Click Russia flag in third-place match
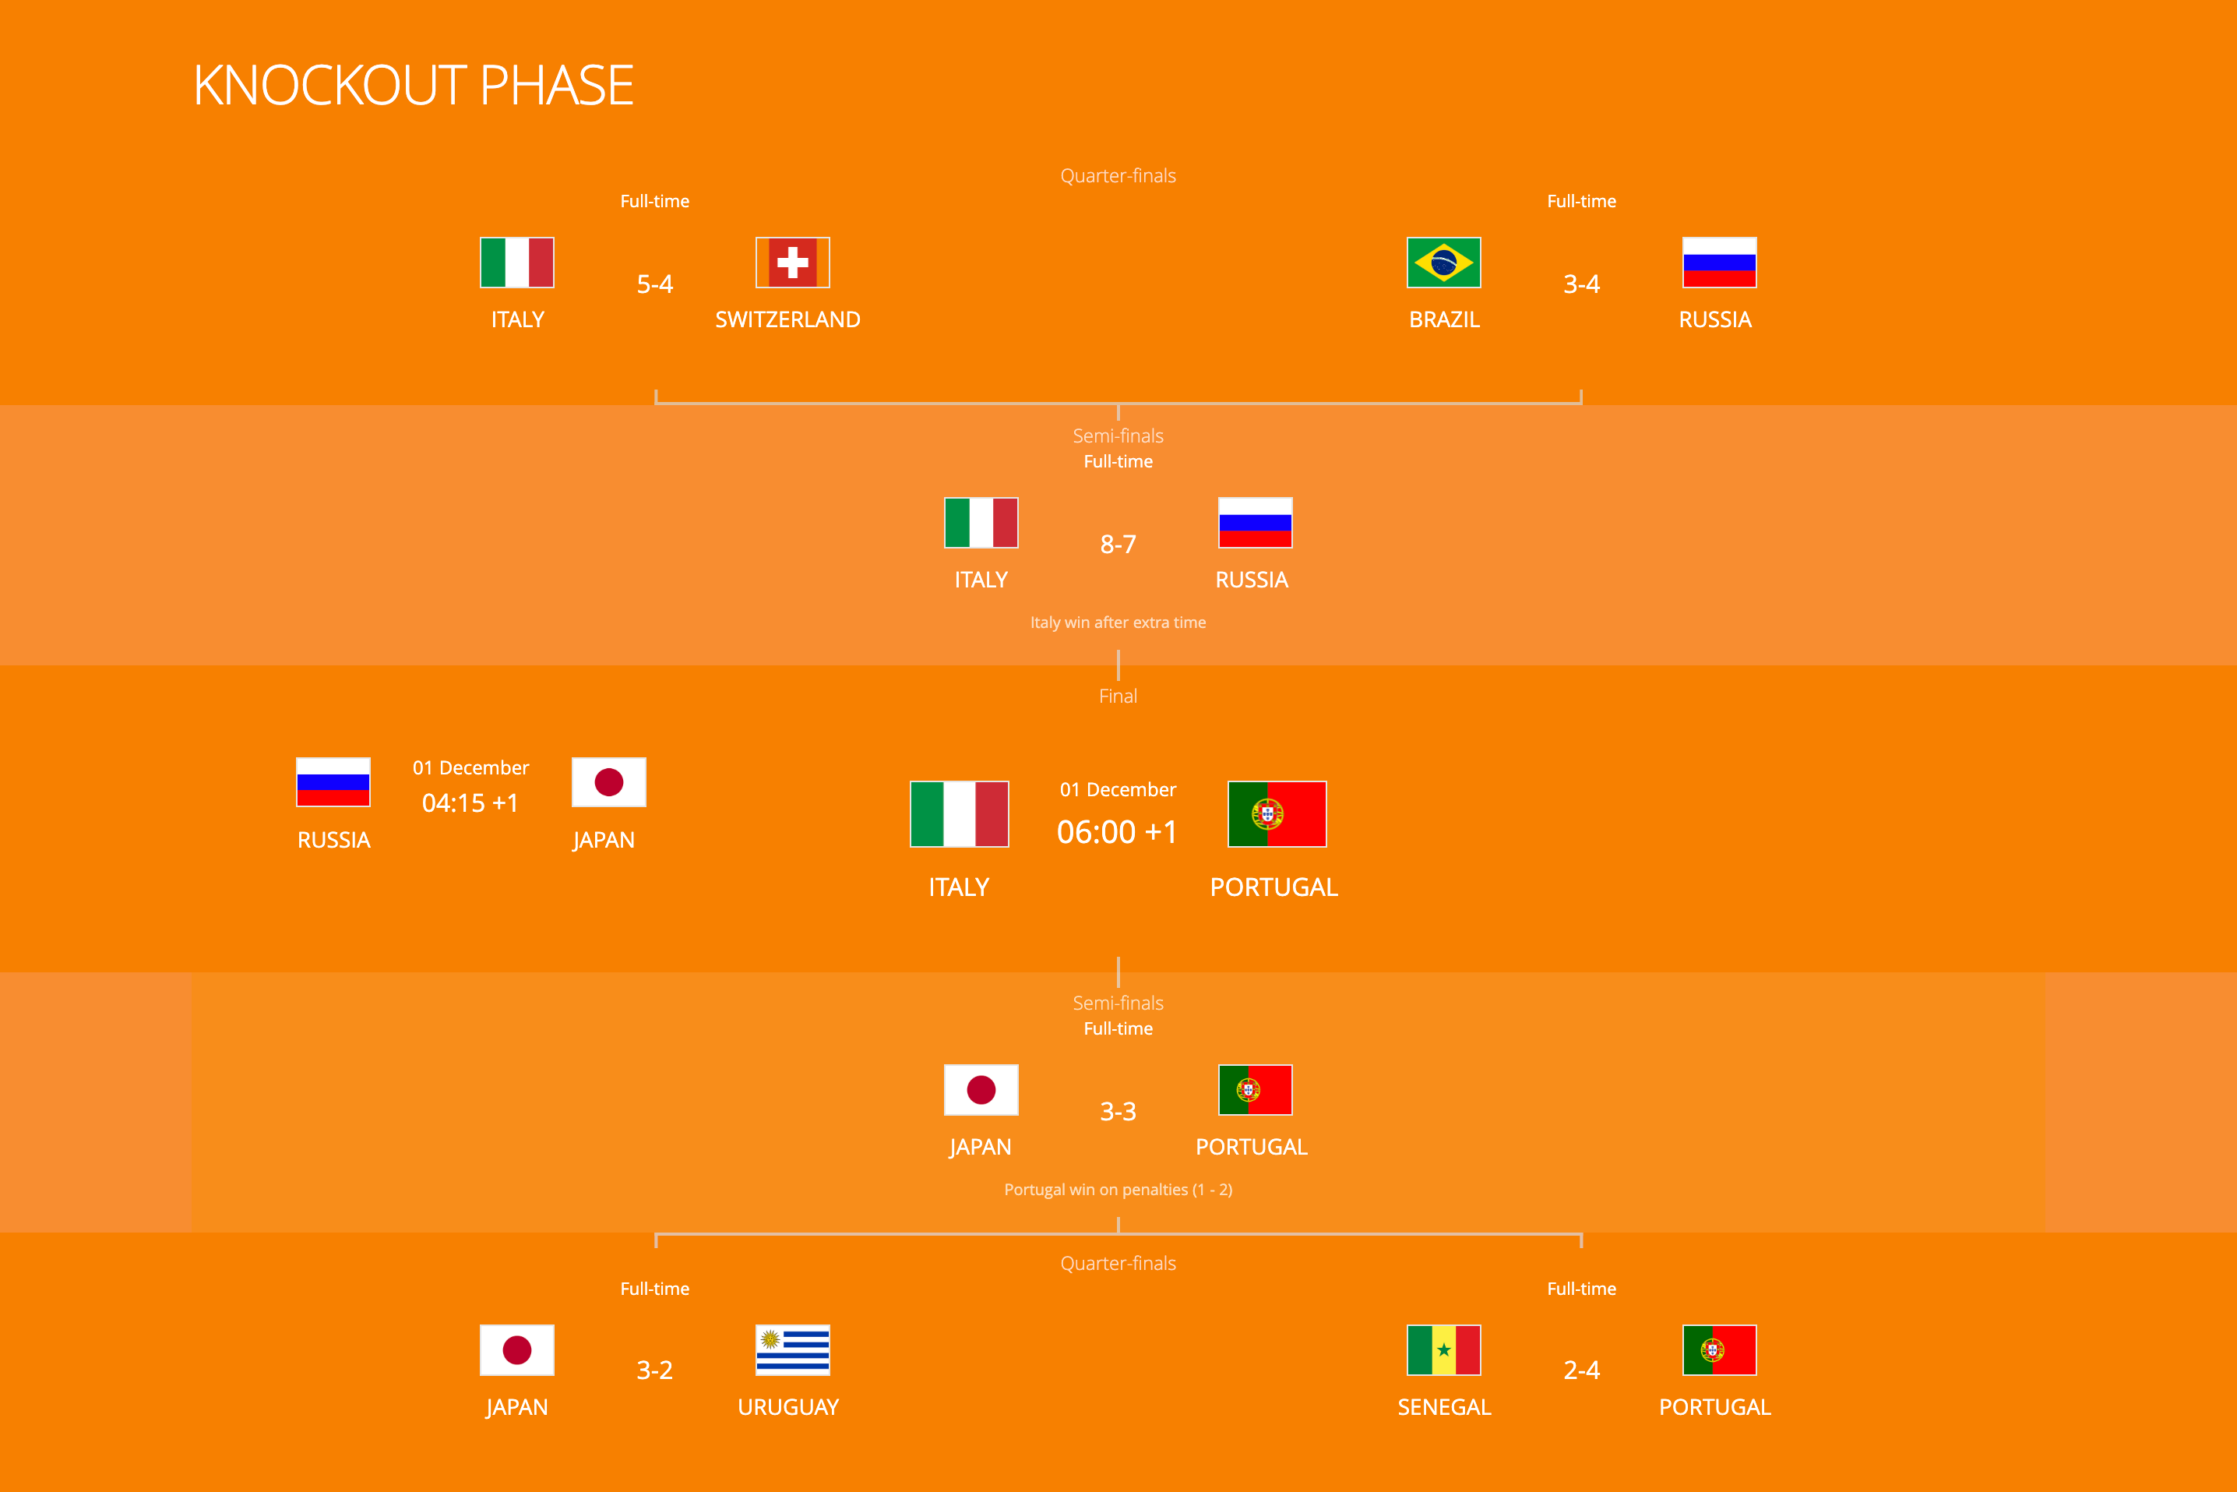Viewport: 2237px width, 1492px height. (x=333, y=781)
